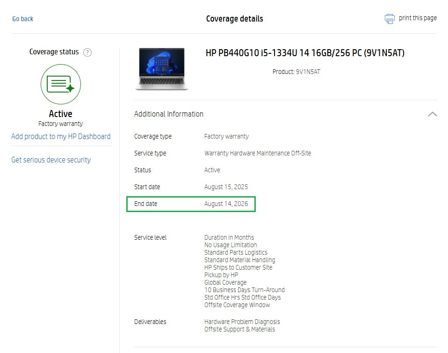
Task: Click the Active coverage status badge icon
Action: (61, 84)
